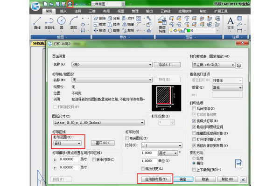Viewport: 280px width, 186px height.
Task: Switch to the 注释 ribbon tab
Action: [77, 11]
